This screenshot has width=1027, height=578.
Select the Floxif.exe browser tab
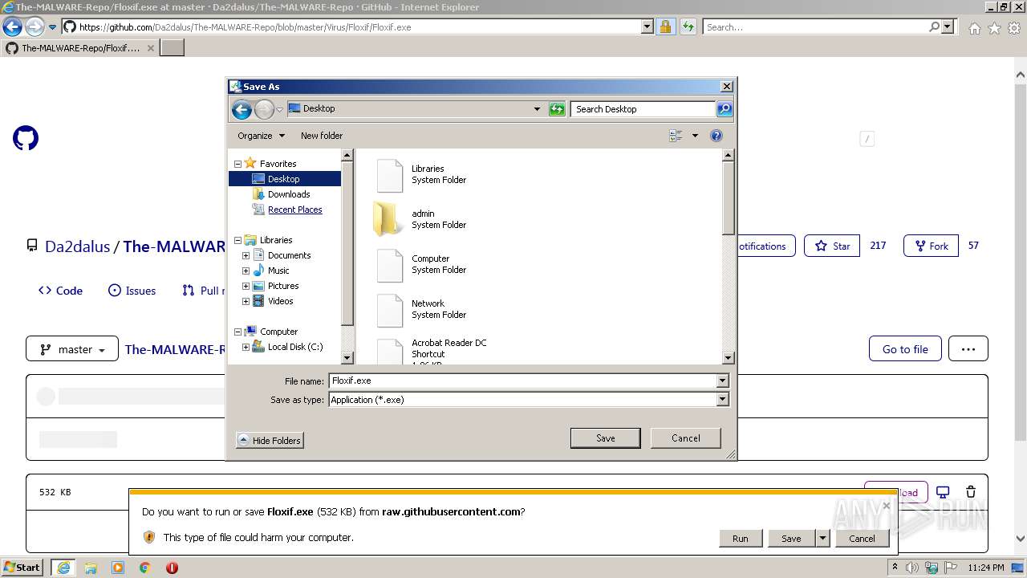[x=80, y=48]
